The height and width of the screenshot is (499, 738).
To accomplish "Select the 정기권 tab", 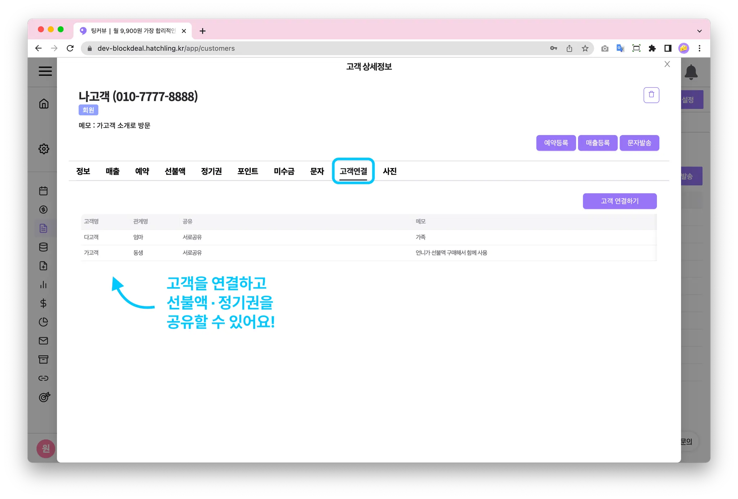I will (211, 171).
